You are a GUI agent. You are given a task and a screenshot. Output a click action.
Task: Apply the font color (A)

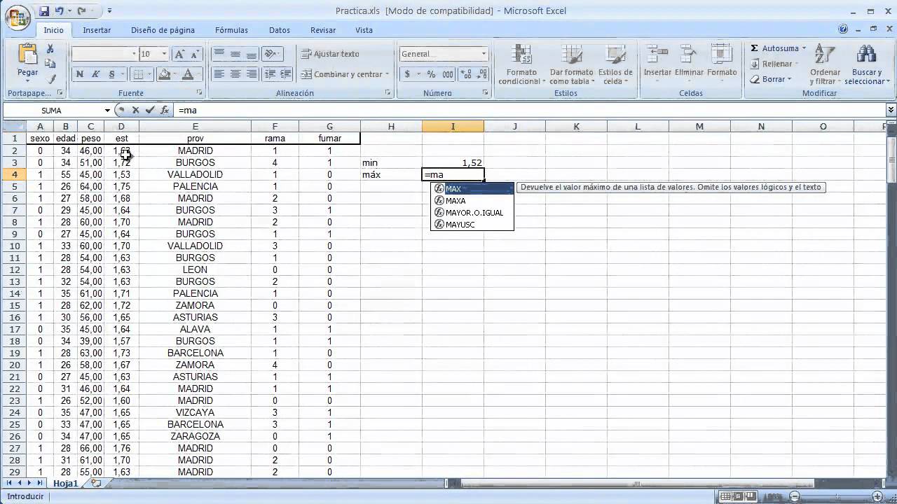(187, 74)
